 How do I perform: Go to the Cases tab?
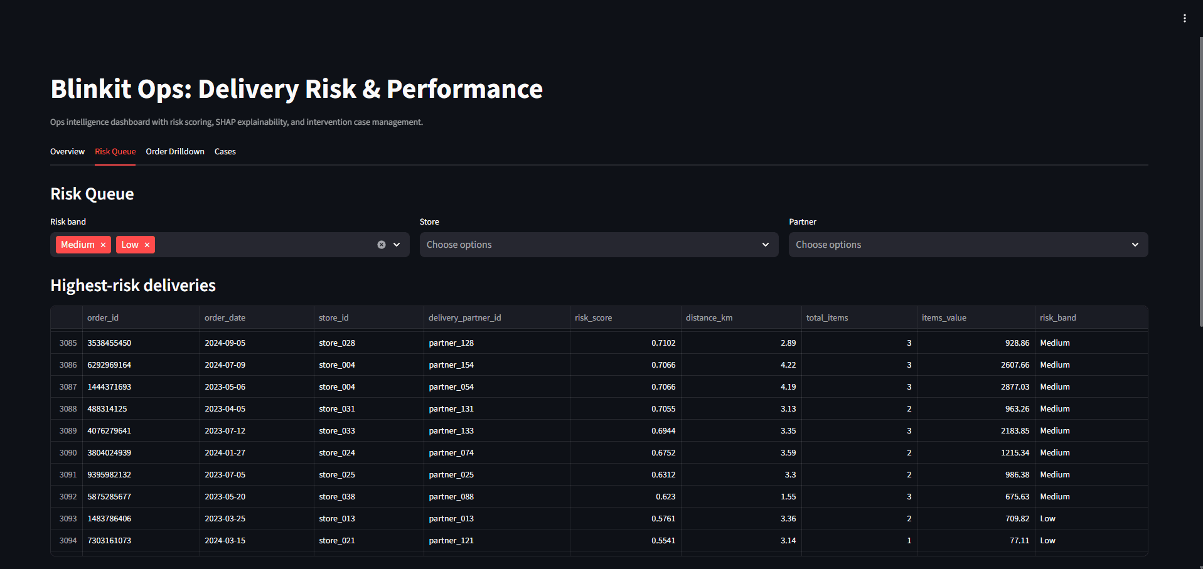click(225, 152)
